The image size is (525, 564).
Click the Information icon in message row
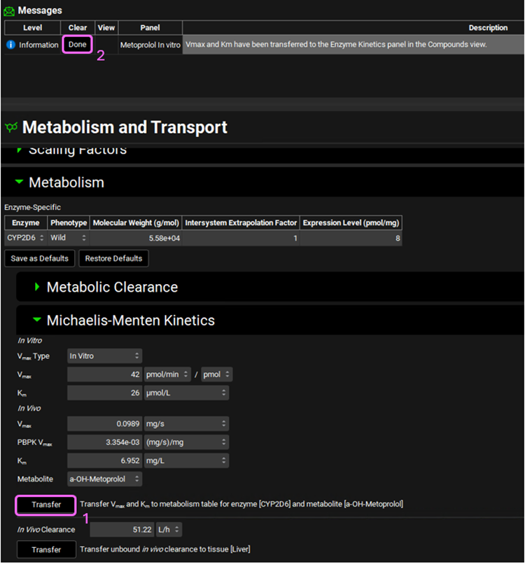[x=10, y=45]
